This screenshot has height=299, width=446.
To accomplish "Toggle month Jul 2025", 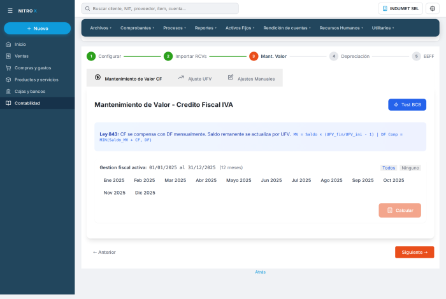I will tap(301, 180).
